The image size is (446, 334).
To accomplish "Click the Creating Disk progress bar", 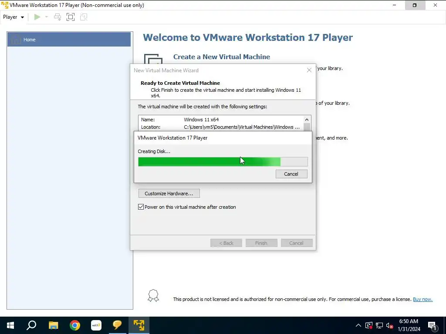I will click(223, 162).
